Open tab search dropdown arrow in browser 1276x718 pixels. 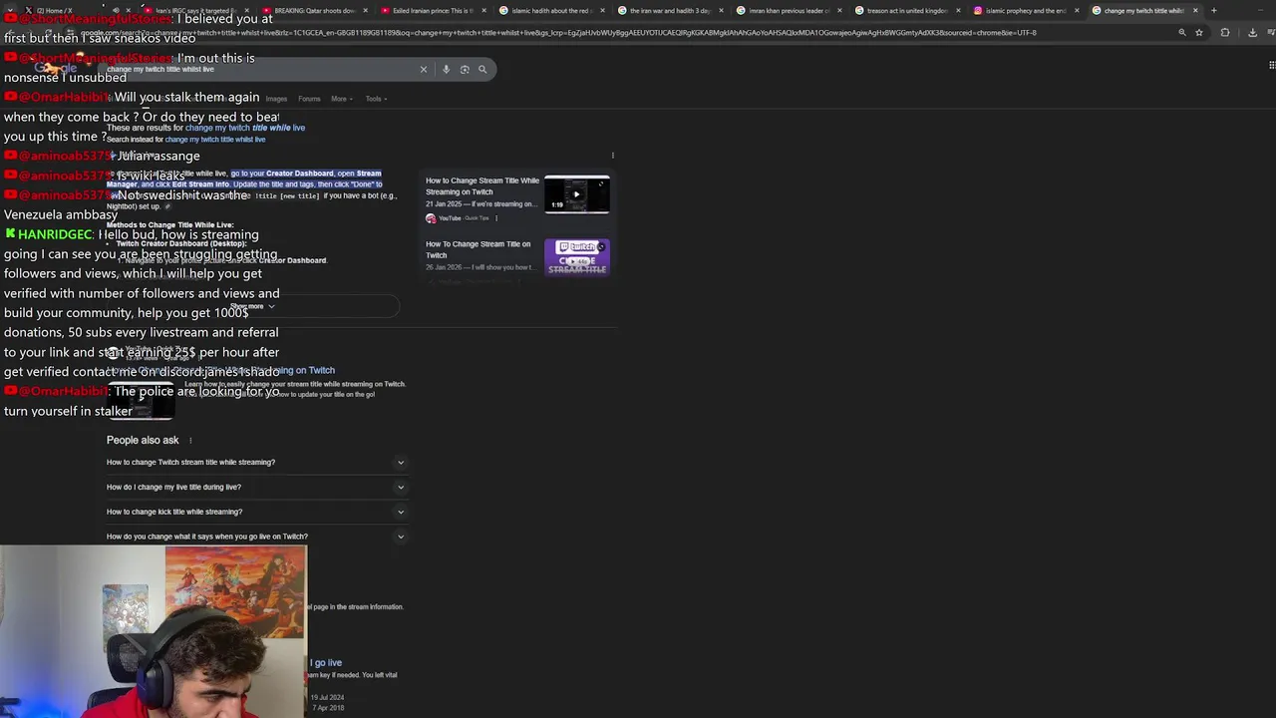(9, 11)
